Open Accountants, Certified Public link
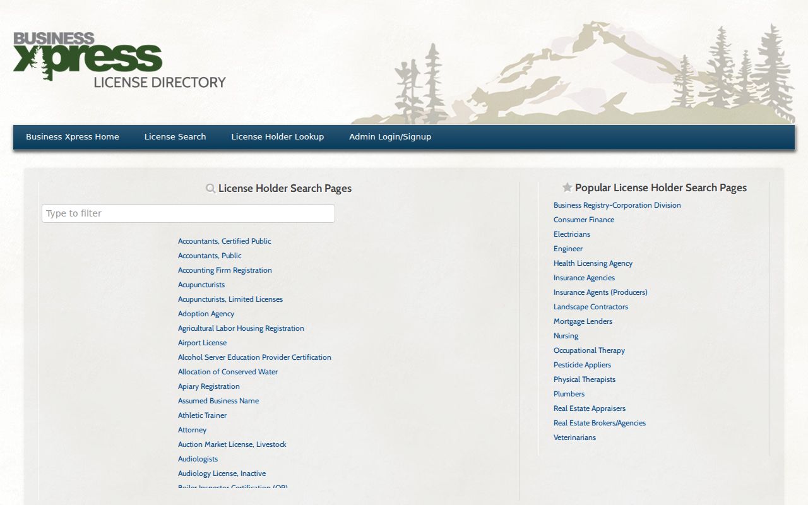This screenshot has height=505, width=808. click(x=225, y=241)
